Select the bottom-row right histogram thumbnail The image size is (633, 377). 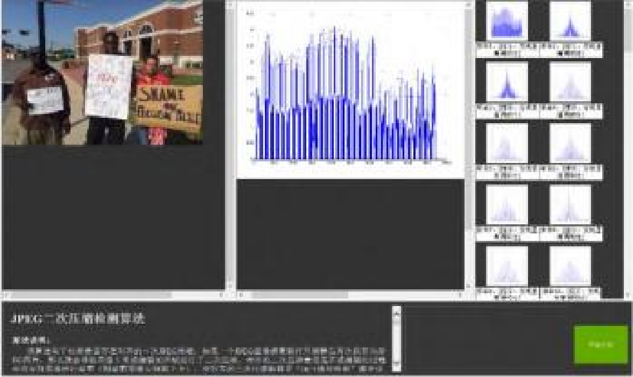(x=570, y=266)
